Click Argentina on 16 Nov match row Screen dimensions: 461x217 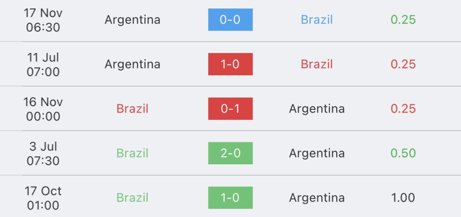coord(316,108)
